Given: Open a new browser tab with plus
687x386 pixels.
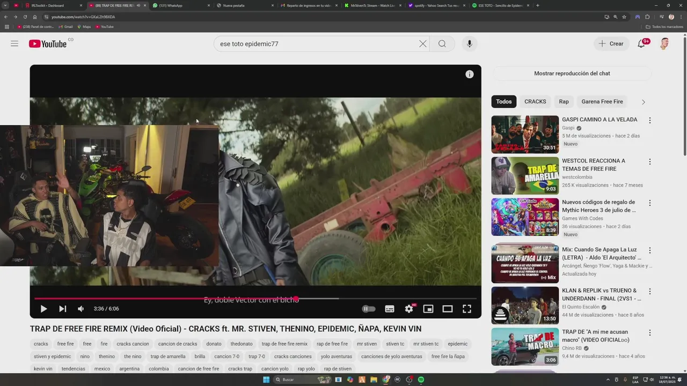Looking at the screenshot, I should coord(538,5).
